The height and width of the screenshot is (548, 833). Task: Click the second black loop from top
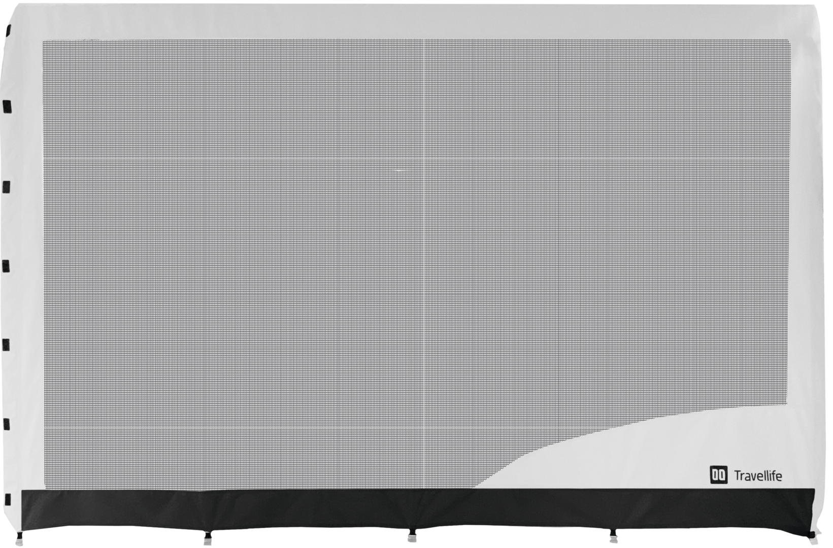click(7, 107)
